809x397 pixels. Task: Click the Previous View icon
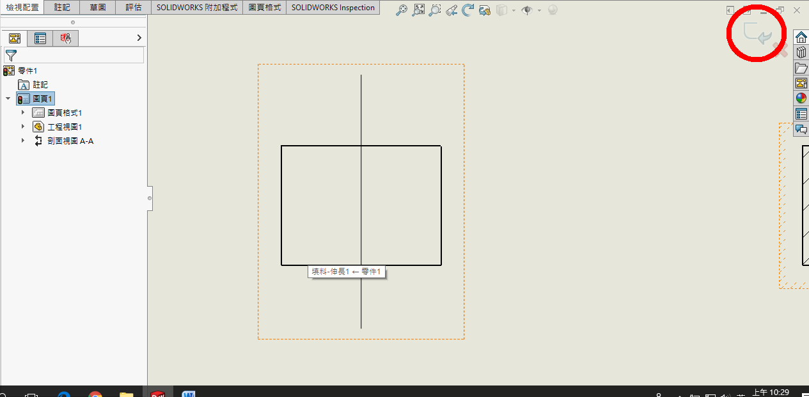tap(452, 10)
